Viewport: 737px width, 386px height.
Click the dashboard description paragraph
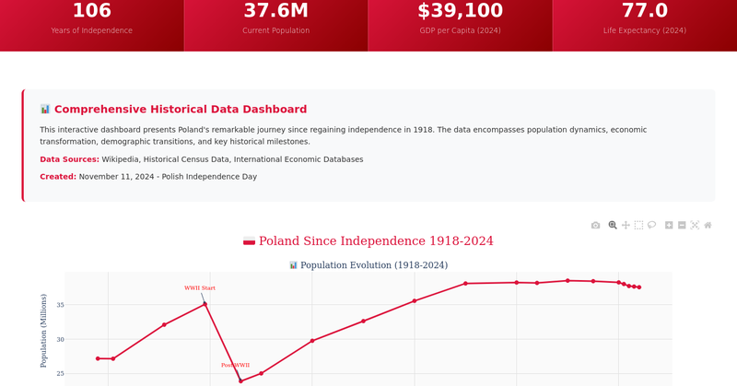[343, 135]
